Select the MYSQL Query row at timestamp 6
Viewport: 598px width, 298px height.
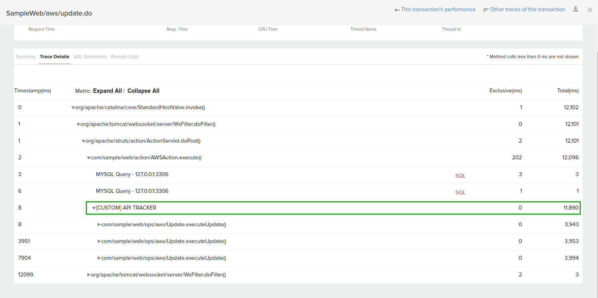pos(132,191)
